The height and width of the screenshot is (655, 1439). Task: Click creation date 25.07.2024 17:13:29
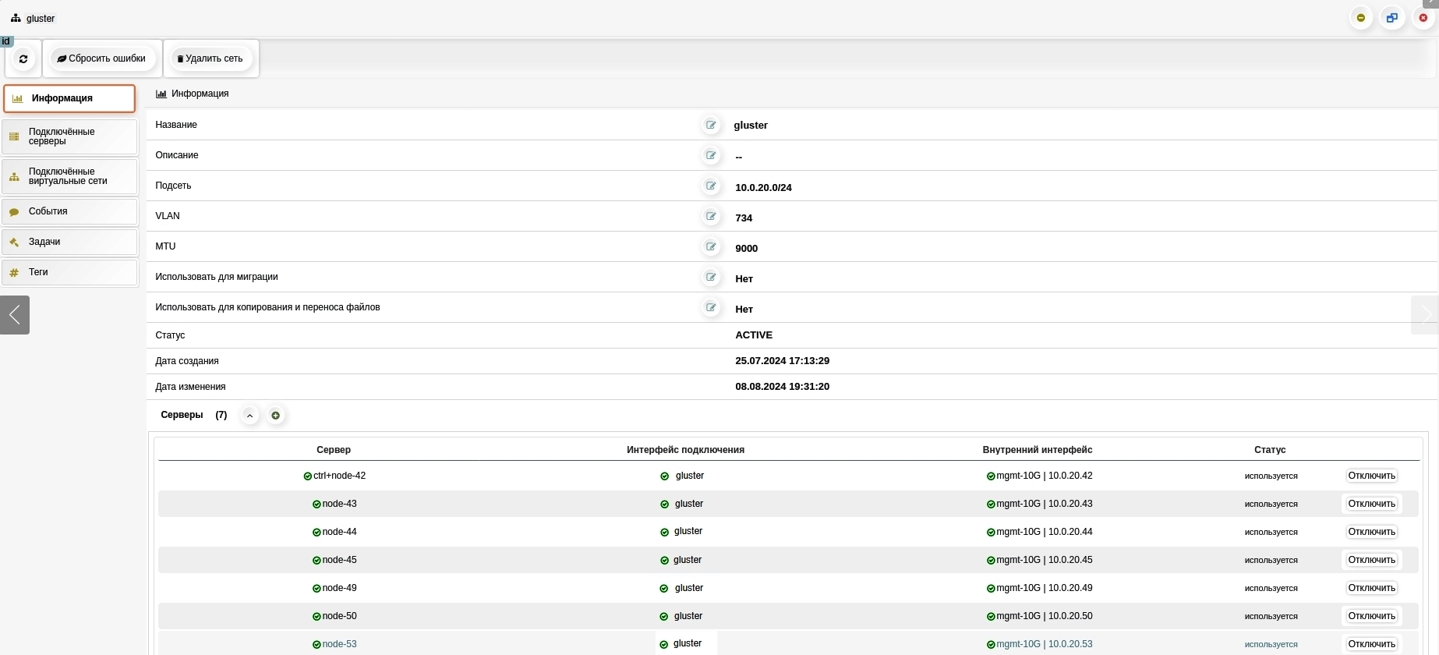click(x=782, y=361)
